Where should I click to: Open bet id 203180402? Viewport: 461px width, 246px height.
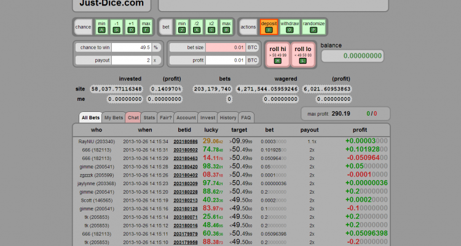click(186, 175)
